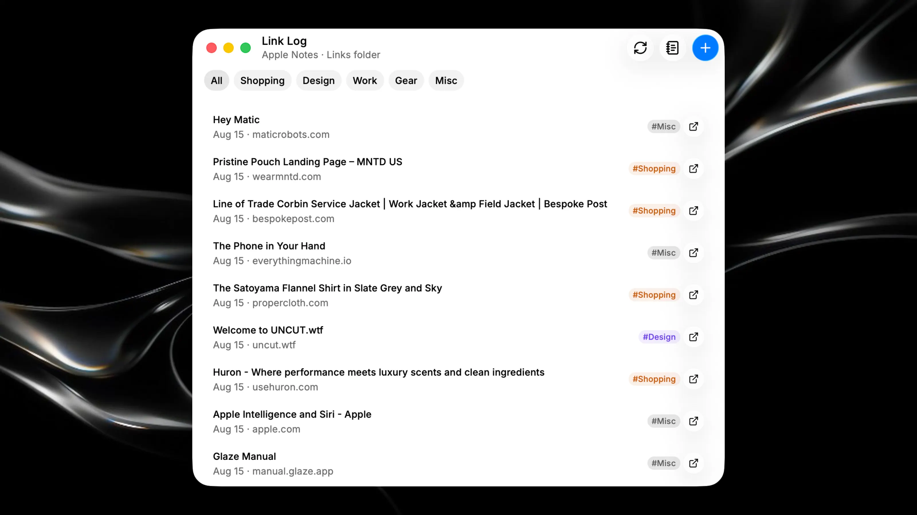Click 'Aug 15 · apple.com' text
This screenshot has width=917, height=515.
[257, 429]
